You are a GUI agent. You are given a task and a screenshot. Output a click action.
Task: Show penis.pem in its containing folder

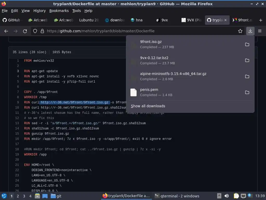coord(247,92)
